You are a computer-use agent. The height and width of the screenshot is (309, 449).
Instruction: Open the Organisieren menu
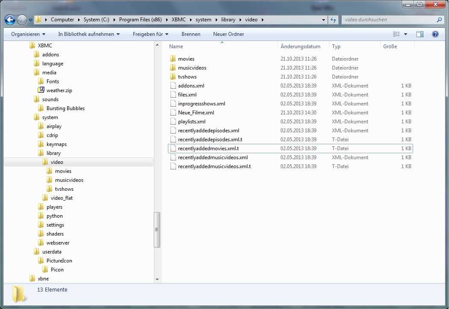pos(28,34)
